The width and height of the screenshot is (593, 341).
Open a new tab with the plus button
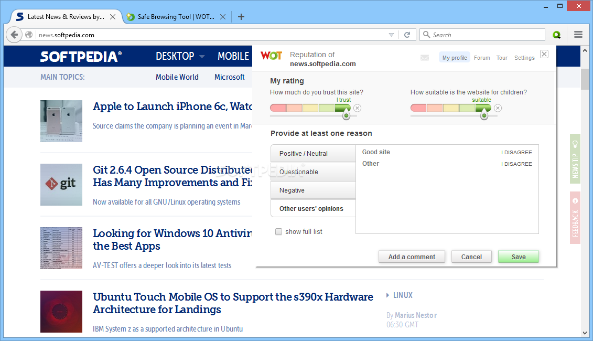point(241,17)
